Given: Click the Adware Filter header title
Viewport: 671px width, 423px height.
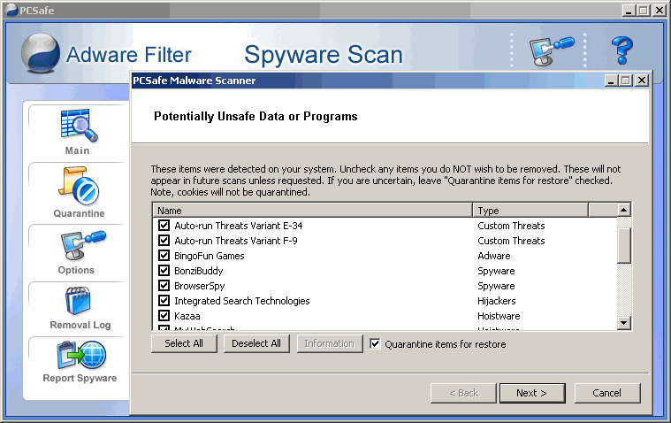Looking at the screenshot, I should click(129, 55).
